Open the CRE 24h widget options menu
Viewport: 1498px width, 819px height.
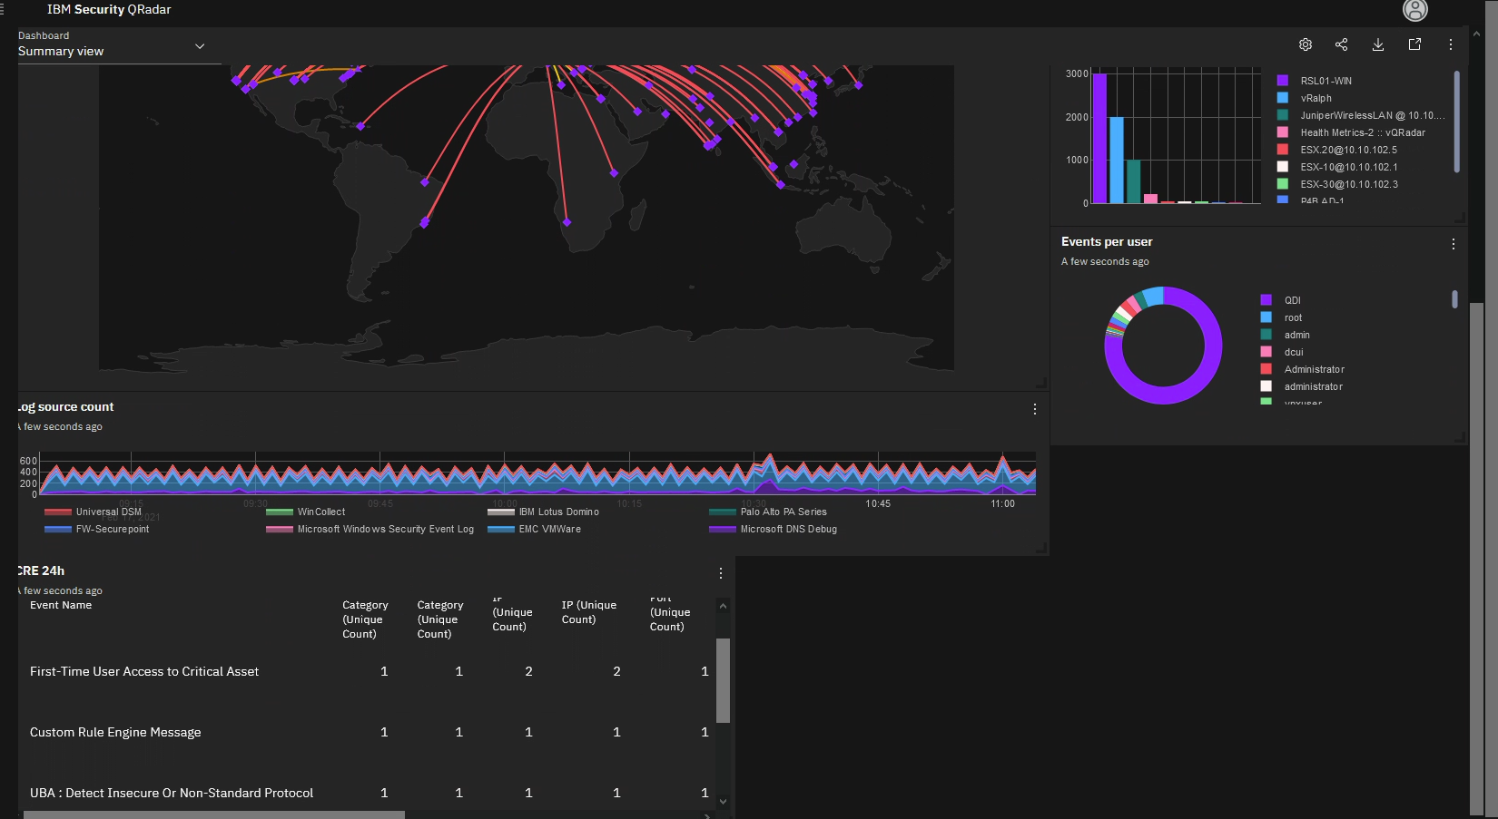click(721, 573)
